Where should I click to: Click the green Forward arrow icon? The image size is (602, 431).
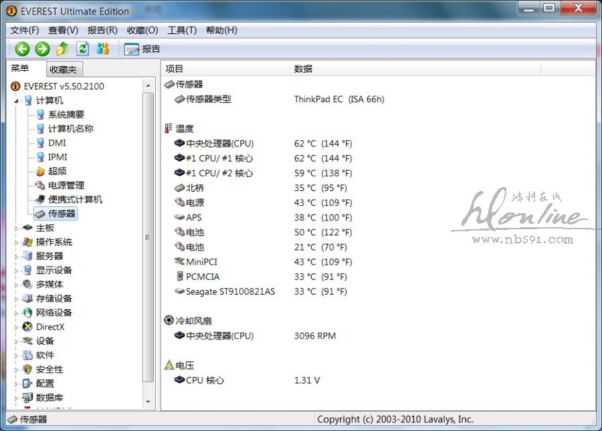[x=42, y=49]
